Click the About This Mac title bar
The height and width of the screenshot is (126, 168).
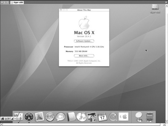84,10
